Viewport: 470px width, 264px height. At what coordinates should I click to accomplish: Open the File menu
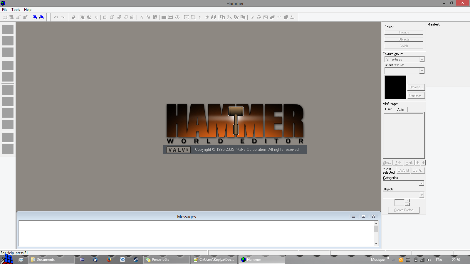pos(5,10)
